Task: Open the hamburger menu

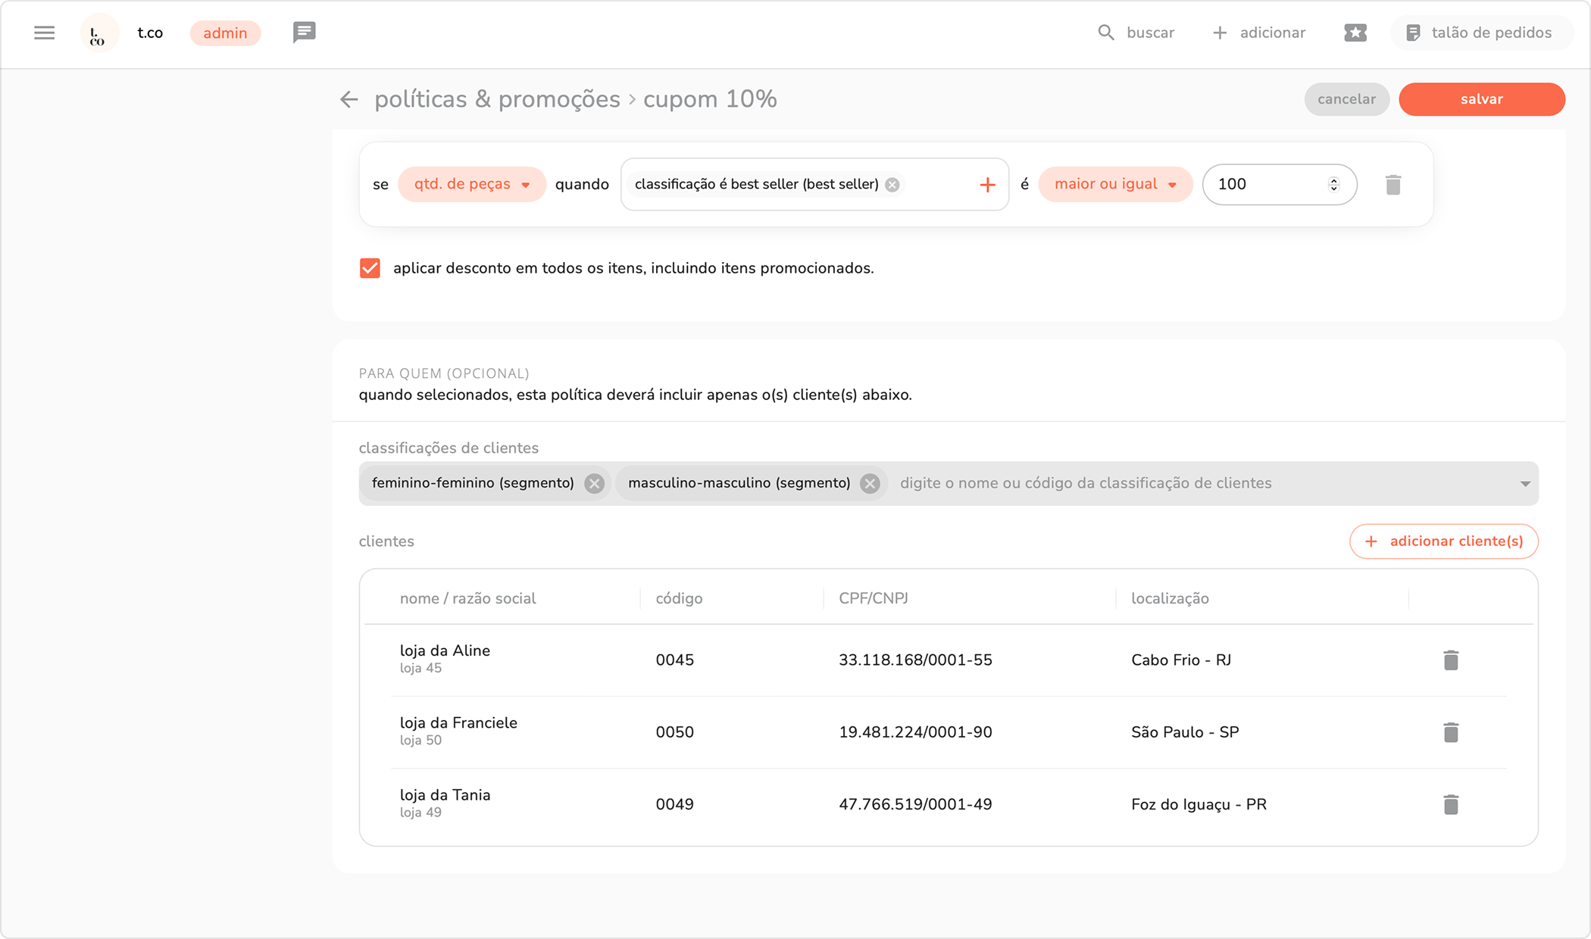Action: click(44, 33)
